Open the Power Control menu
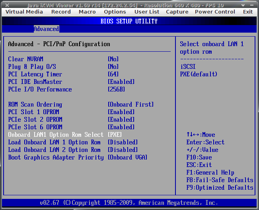Viewport: 259px width, 210px height. click(215, 12)
